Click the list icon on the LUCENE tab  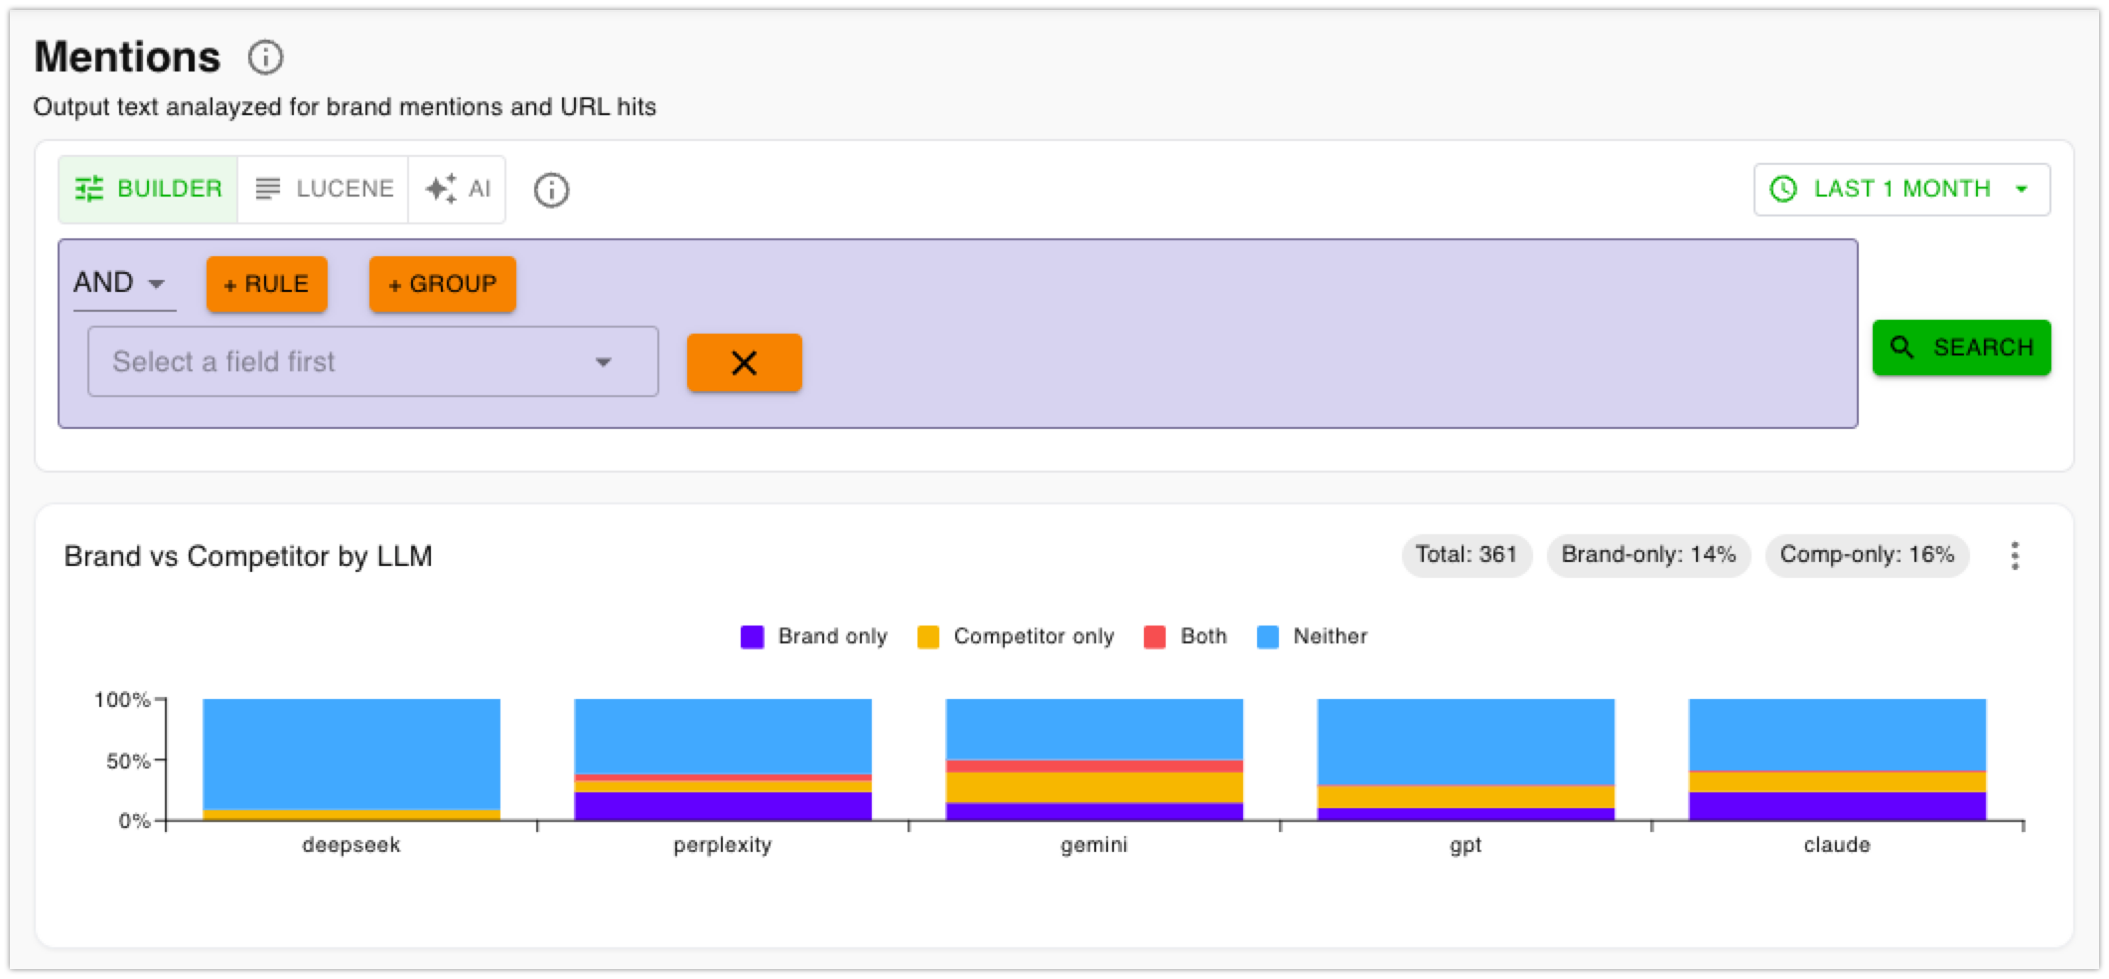267,189
